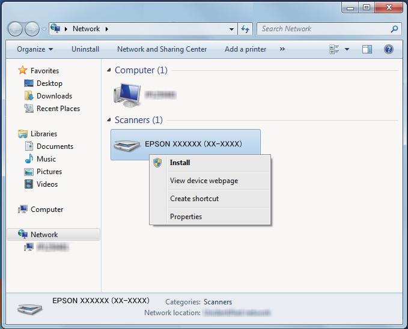Click the Pictures library icon
The height and width of the screenshot is (329, 408).
coord(29,172)
